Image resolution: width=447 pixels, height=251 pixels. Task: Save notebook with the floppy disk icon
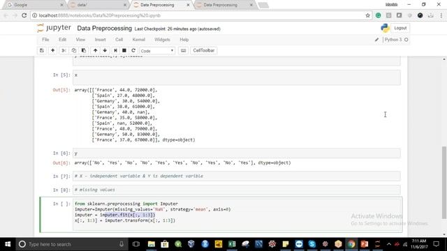(x=42, y=51)
